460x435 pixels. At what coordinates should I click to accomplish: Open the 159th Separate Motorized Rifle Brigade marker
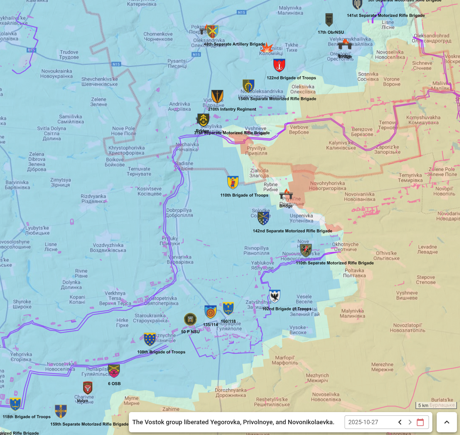(61, 411)
